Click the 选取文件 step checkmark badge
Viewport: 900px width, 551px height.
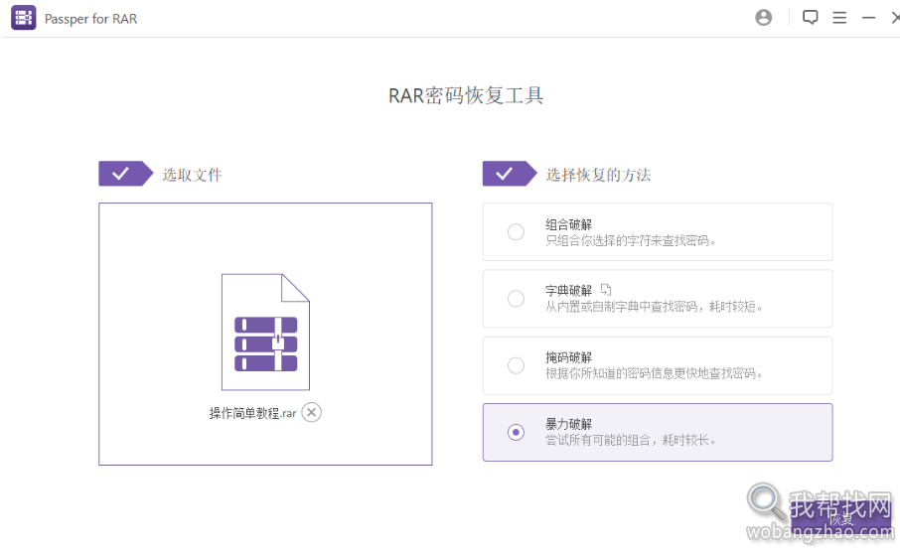pos(126,174)
